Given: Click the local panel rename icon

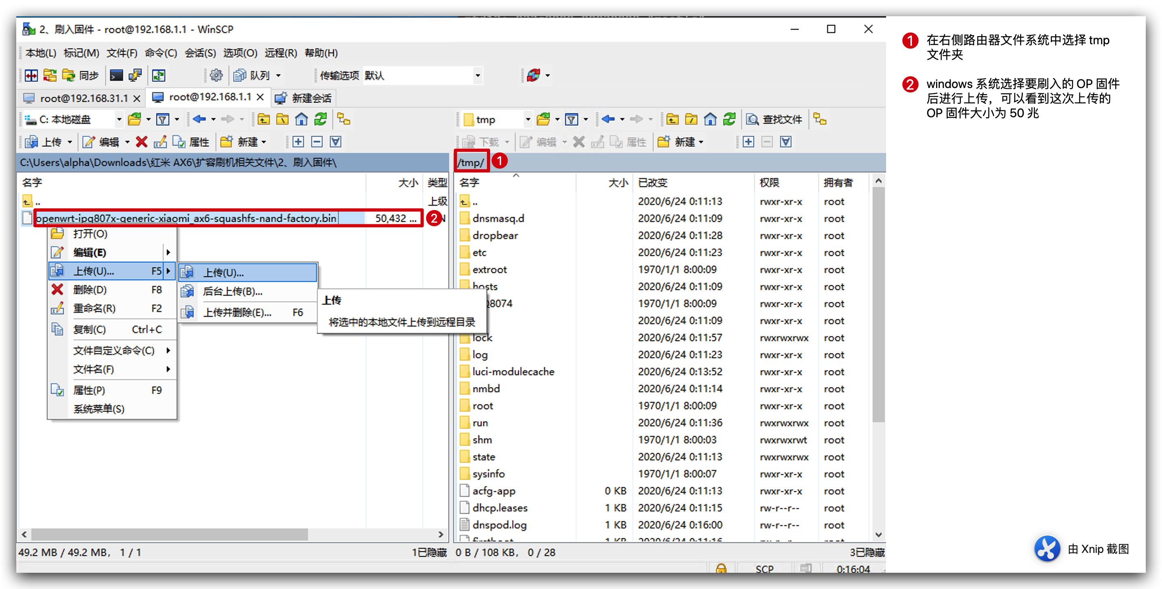Looking at the screenshot, I should tap(160, 142).
